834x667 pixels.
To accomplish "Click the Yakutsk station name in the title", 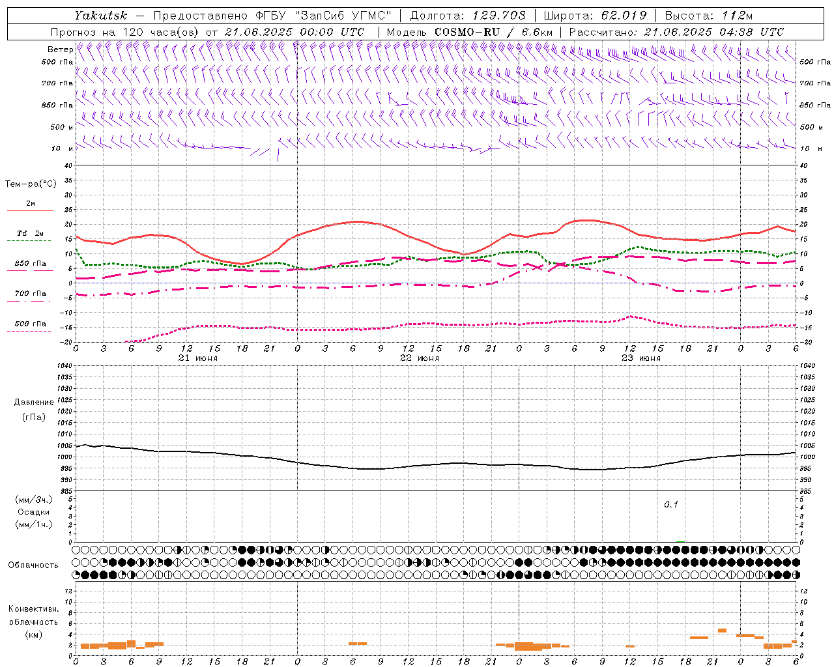I will tap(100, 16).
